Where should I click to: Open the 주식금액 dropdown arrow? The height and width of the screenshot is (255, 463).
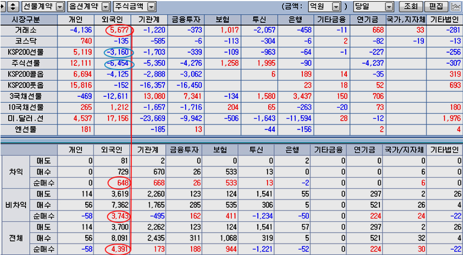tap(151, 7)
